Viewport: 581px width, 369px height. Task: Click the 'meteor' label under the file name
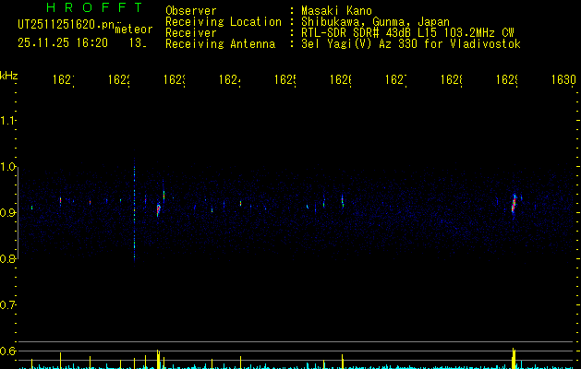pyautogui.click(x=134, y=30)
